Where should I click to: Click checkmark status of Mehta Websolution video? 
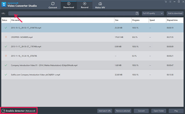click(x=6, y=65)
